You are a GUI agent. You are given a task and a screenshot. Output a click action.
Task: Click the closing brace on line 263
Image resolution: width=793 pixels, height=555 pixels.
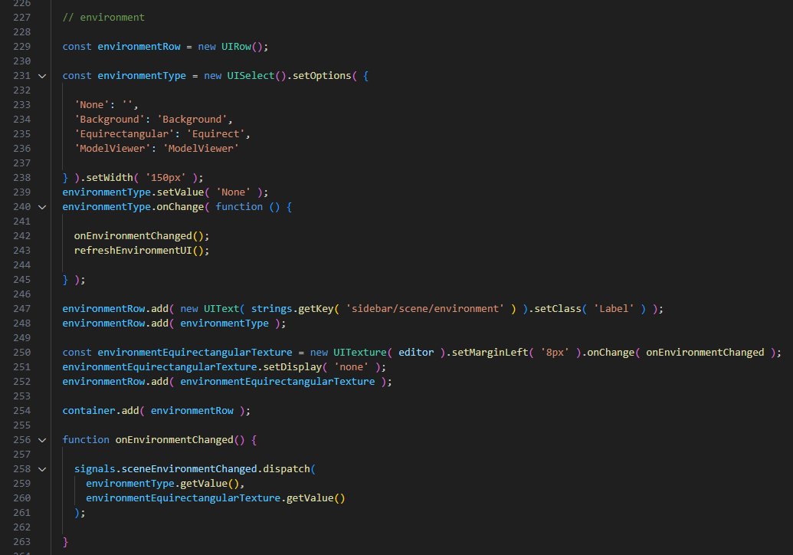click(x=65, y=542)
